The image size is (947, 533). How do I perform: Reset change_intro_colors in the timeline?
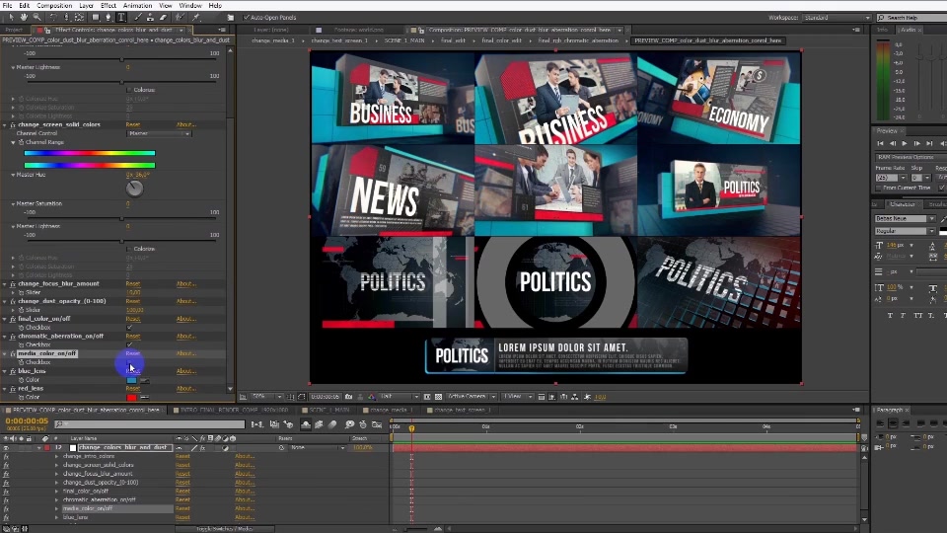pyautogui.click(x=182, y=456)
